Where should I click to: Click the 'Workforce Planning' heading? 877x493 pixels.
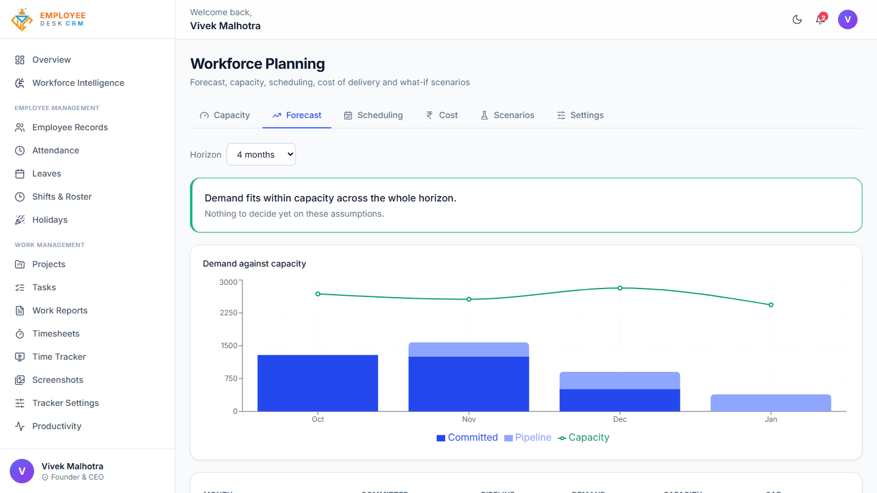point(258,63)
